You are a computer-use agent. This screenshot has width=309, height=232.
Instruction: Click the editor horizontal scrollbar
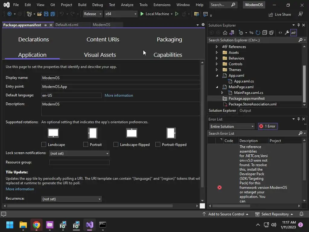point(90,206)
